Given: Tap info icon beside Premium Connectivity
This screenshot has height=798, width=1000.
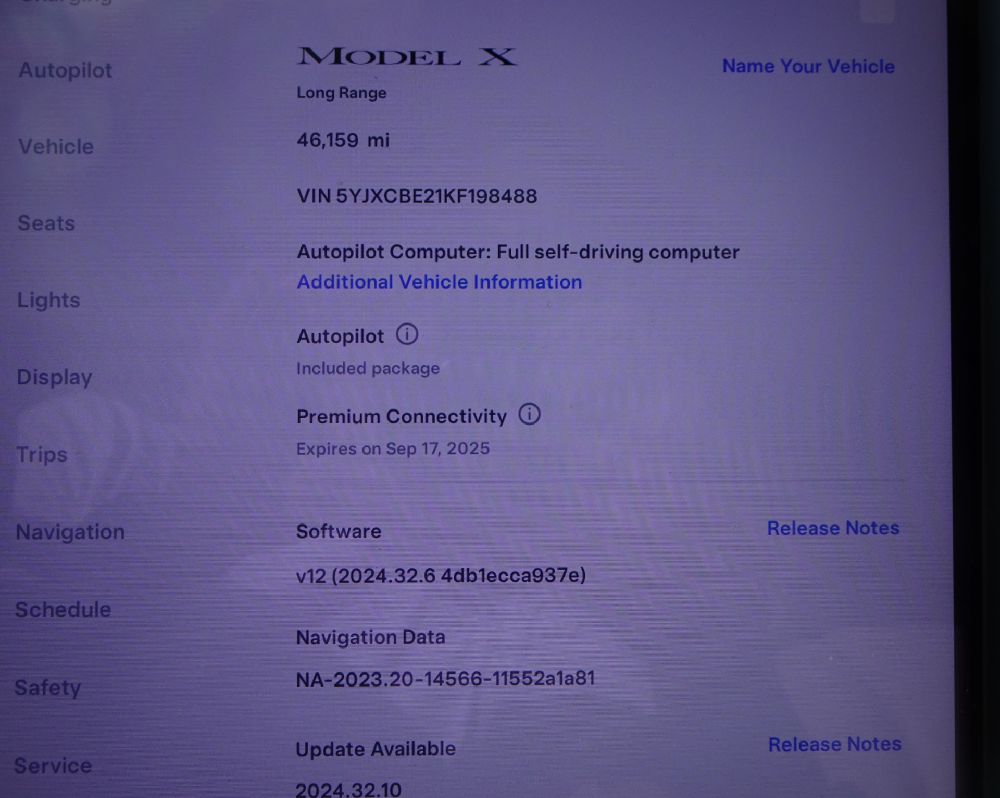Looking at the screenshot, I should (530, 415).
